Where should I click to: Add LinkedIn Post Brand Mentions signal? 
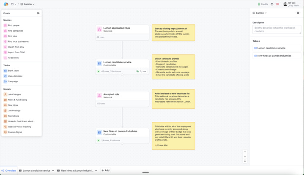pos(22,121)
